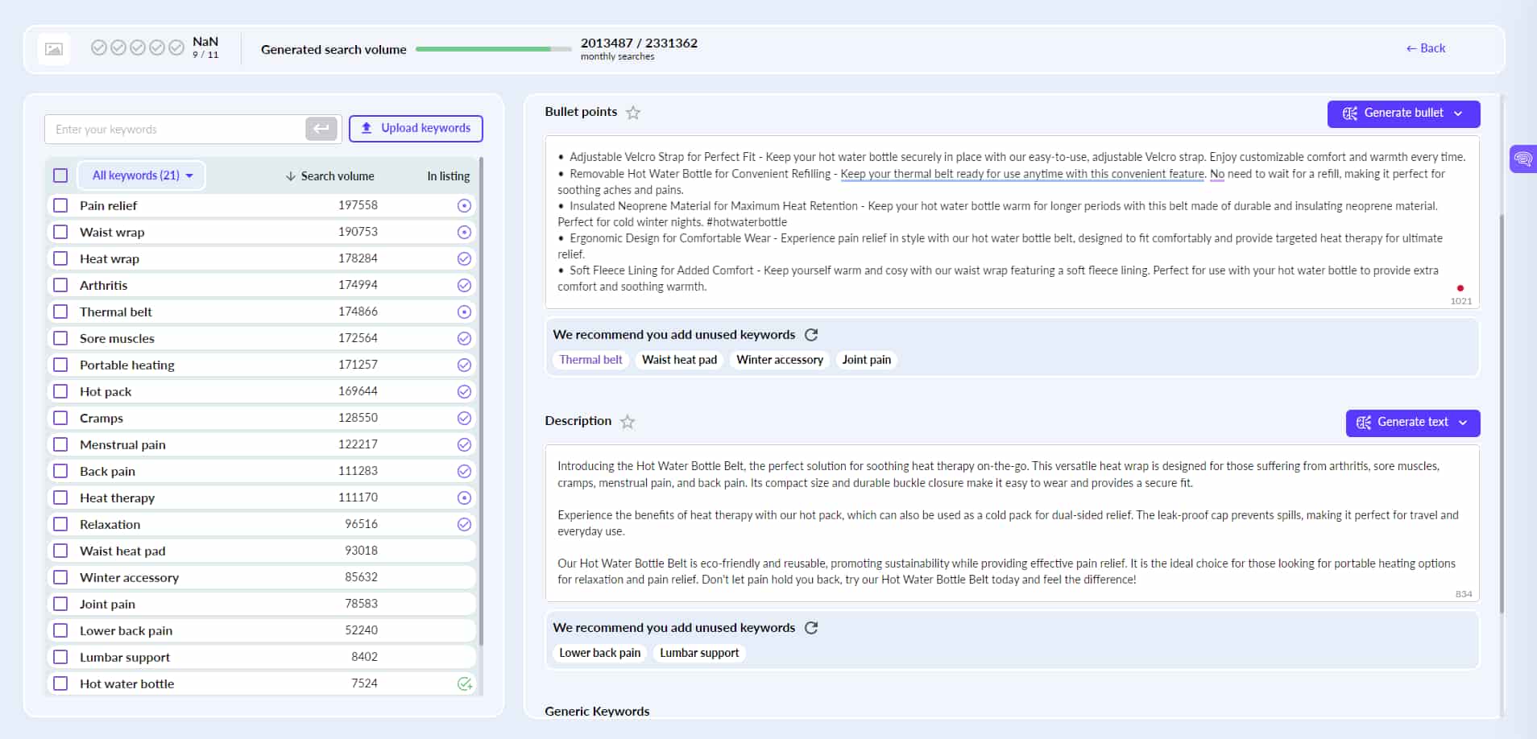Click the Generated search volume progress bar
The width and height of the screenshot is (1537, 739).
click(x=492, y=49)
